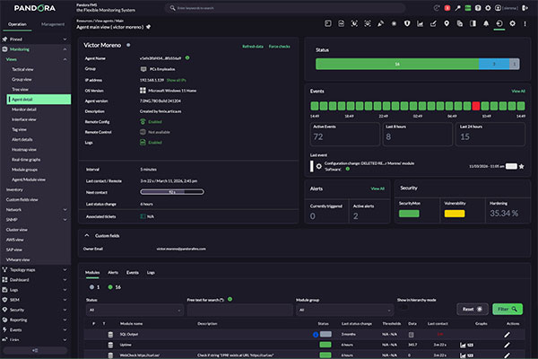Image resolution: width=538 pixels, height=359 pixels.
Task: Open the Uptime module graph icon
Action: [463, 345]
